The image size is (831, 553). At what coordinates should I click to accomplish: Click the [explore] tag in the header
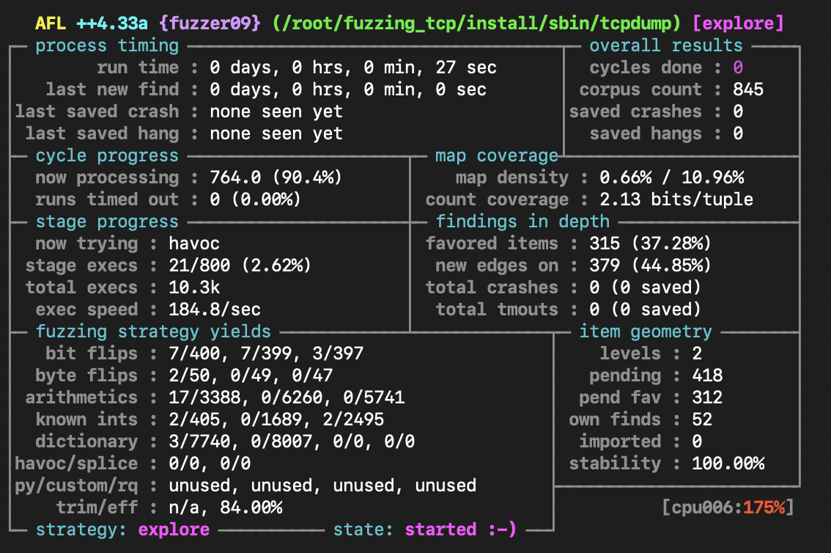coord(738,23)
